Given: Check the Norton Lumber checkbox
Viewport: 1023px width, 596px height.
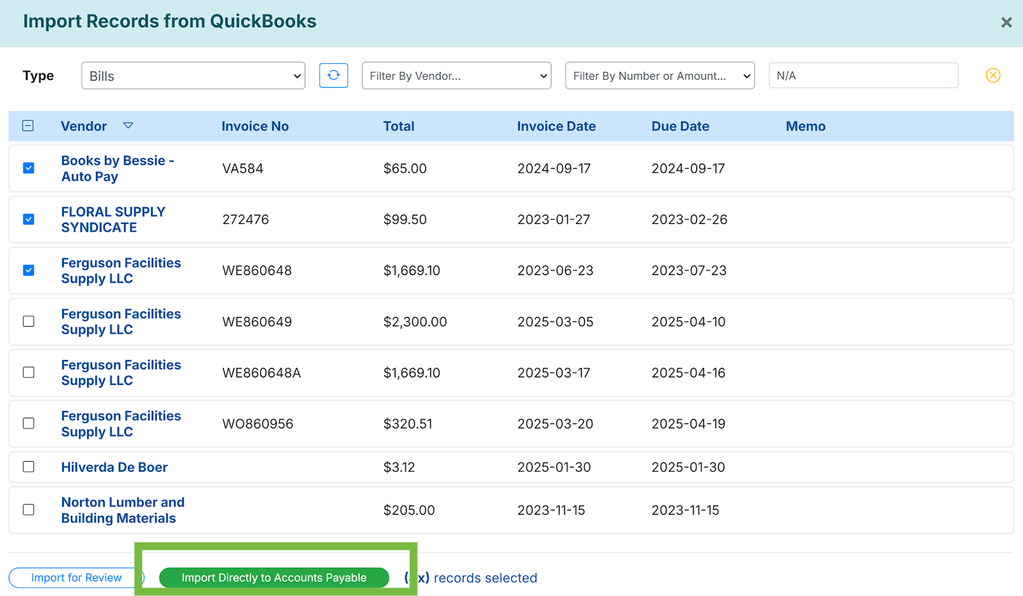Looking at the screenshot, I should [x=29, y=510].
